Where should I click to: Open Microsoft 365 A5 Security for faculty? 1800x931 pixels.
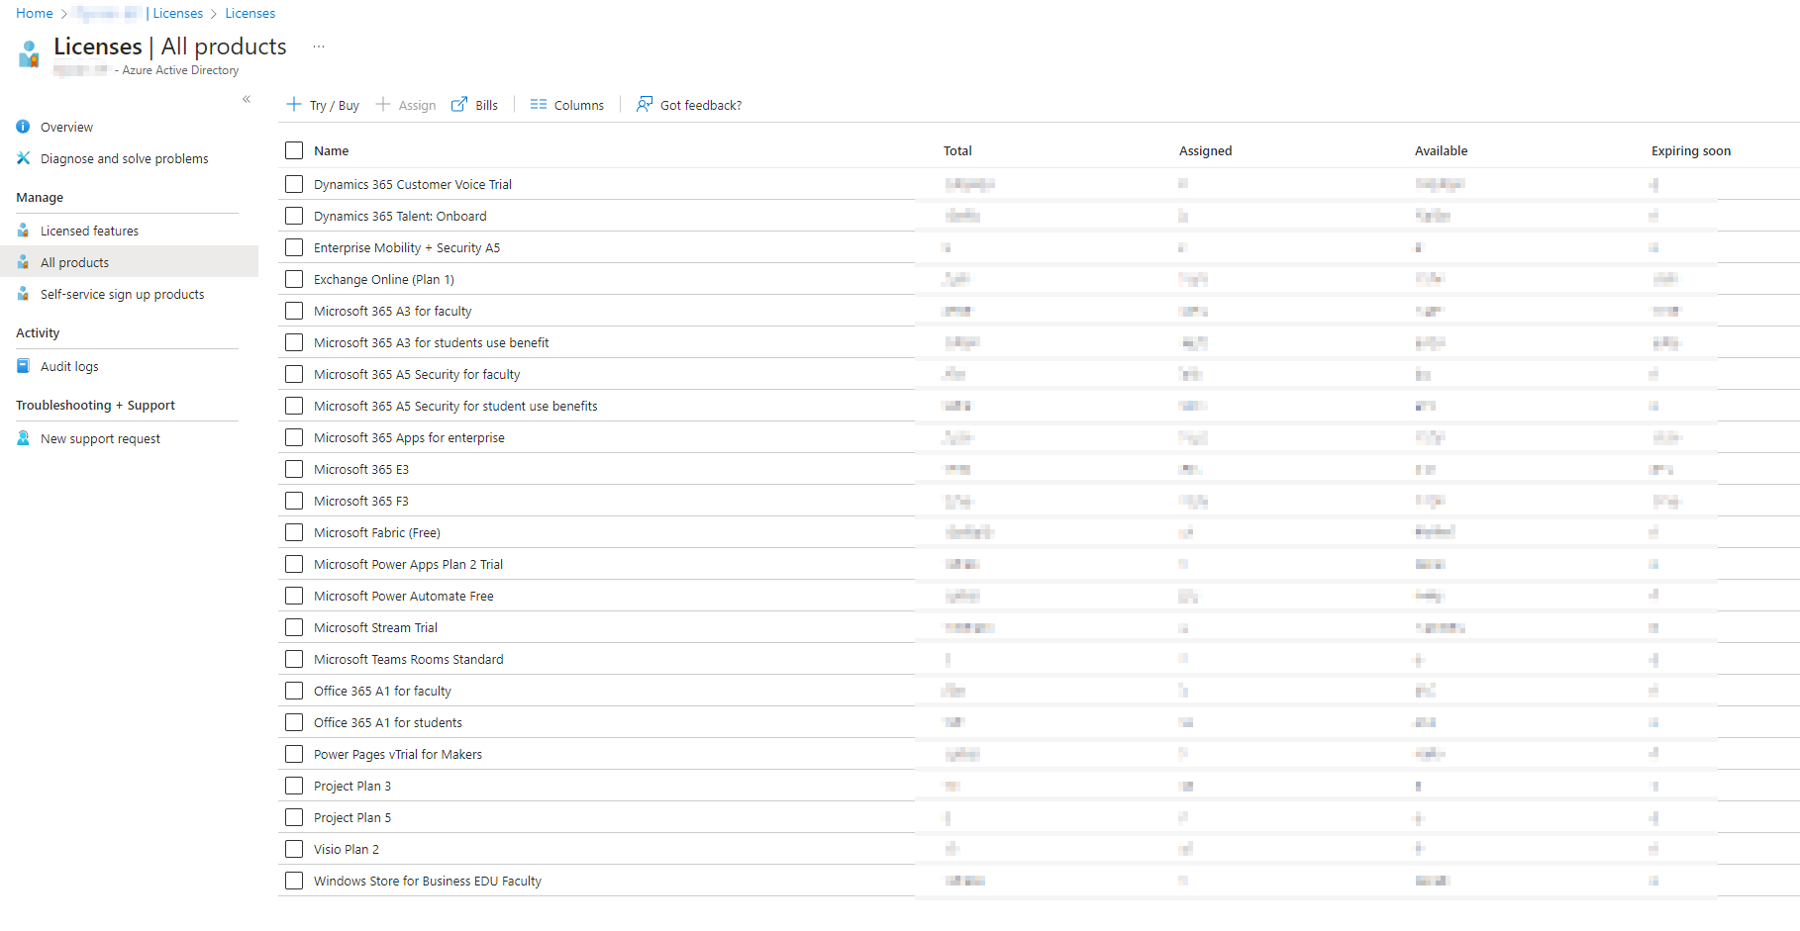tap(417, 374)
